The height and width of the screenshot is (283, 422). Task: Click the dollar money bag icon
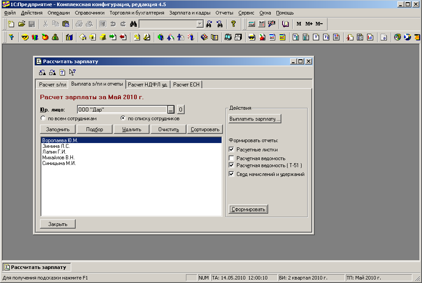click(x=55, y=37)
